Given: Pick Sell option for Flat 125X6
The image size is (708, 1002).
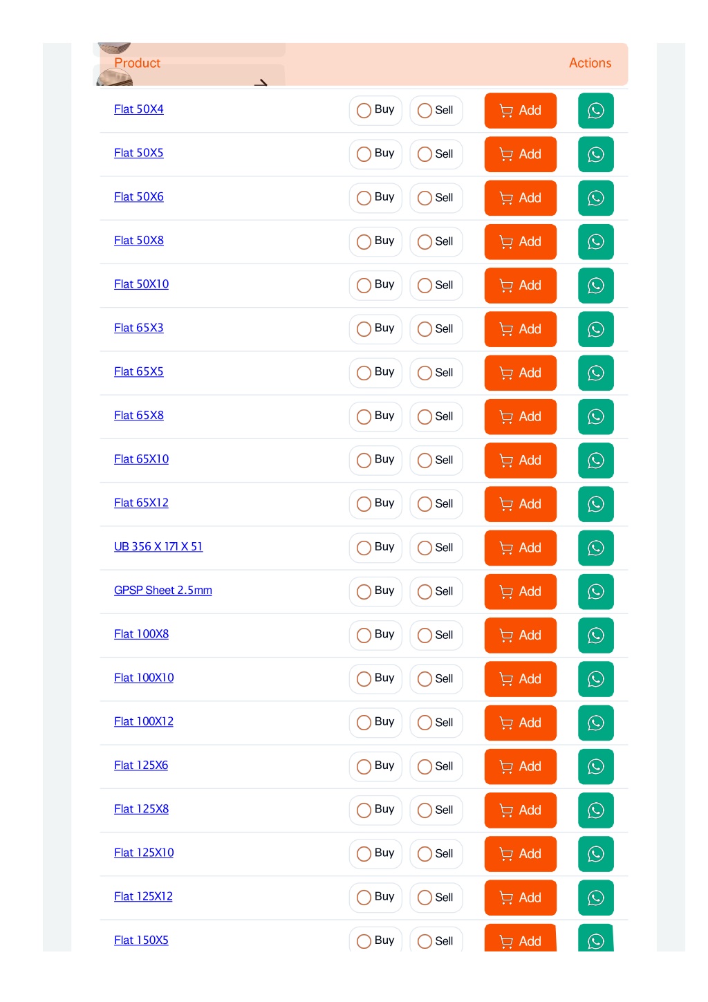Looking at the screenshot, I should [x=436, y=766].
